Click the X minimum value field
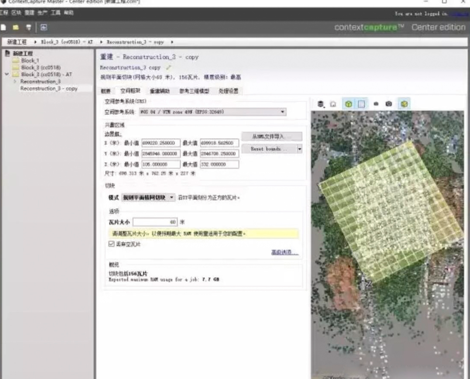 161,143
